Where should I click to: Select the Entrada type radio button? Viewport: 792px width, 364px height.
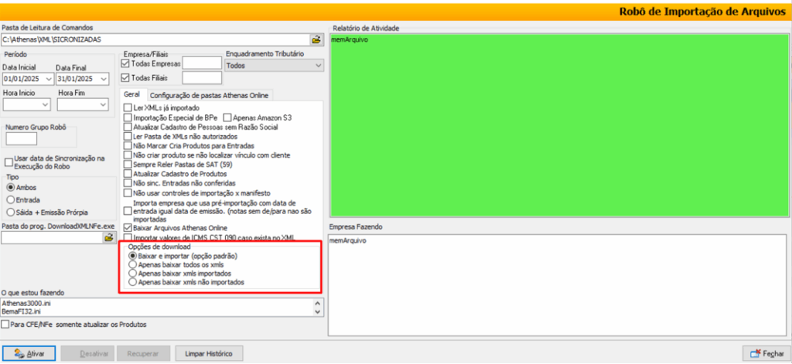click(x=11, y=199)
